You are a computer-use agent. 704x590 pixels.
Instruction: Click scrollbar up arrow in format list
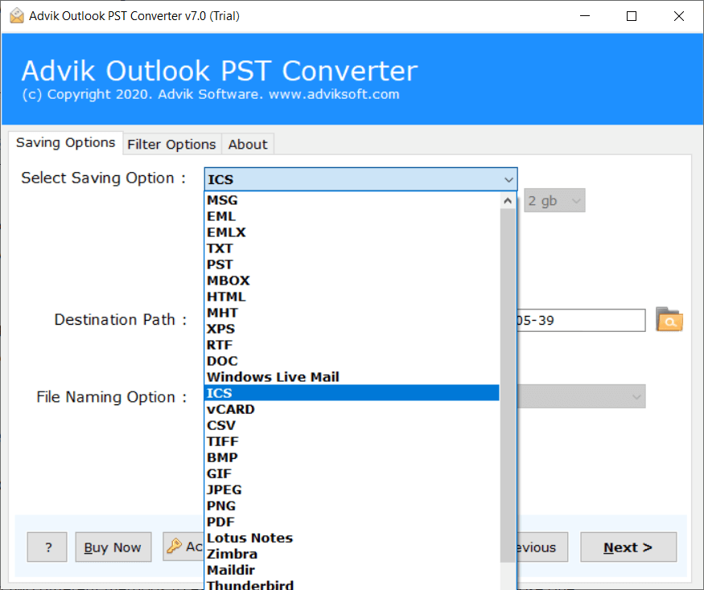(508, 201)
